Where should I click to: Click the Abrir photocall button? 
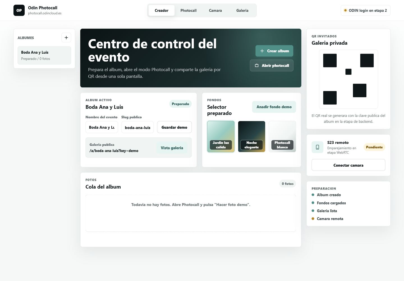click(272, 65)
